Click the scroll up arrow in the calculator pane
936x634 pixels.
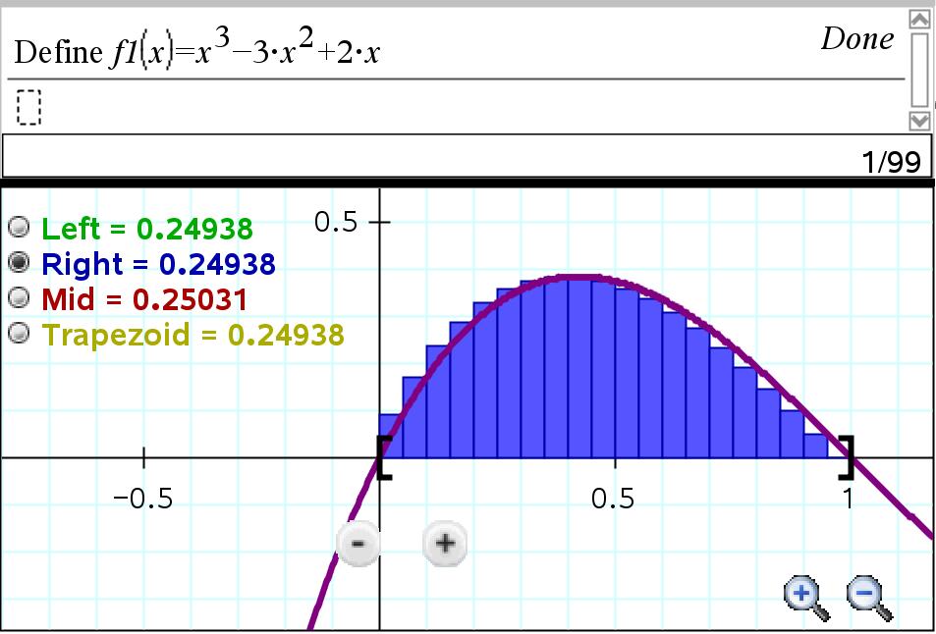coord(919,19)
